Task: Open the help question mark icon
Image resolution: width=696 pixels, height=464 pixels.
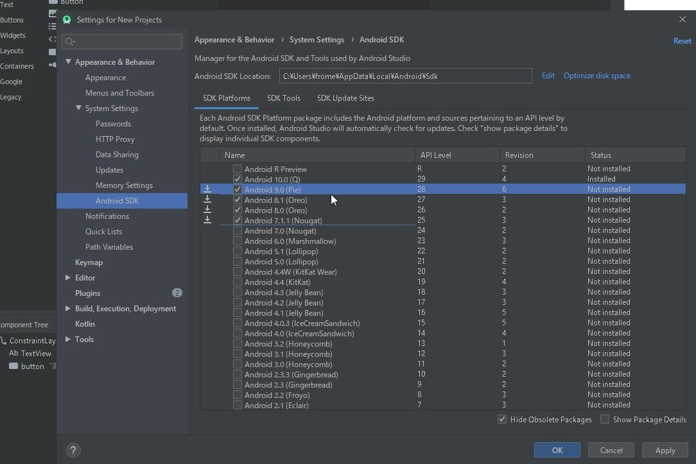Action: [x=73, y=450]
